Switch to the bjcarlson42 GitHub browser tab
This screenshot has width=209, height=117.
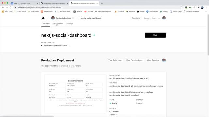coord(54,3)
